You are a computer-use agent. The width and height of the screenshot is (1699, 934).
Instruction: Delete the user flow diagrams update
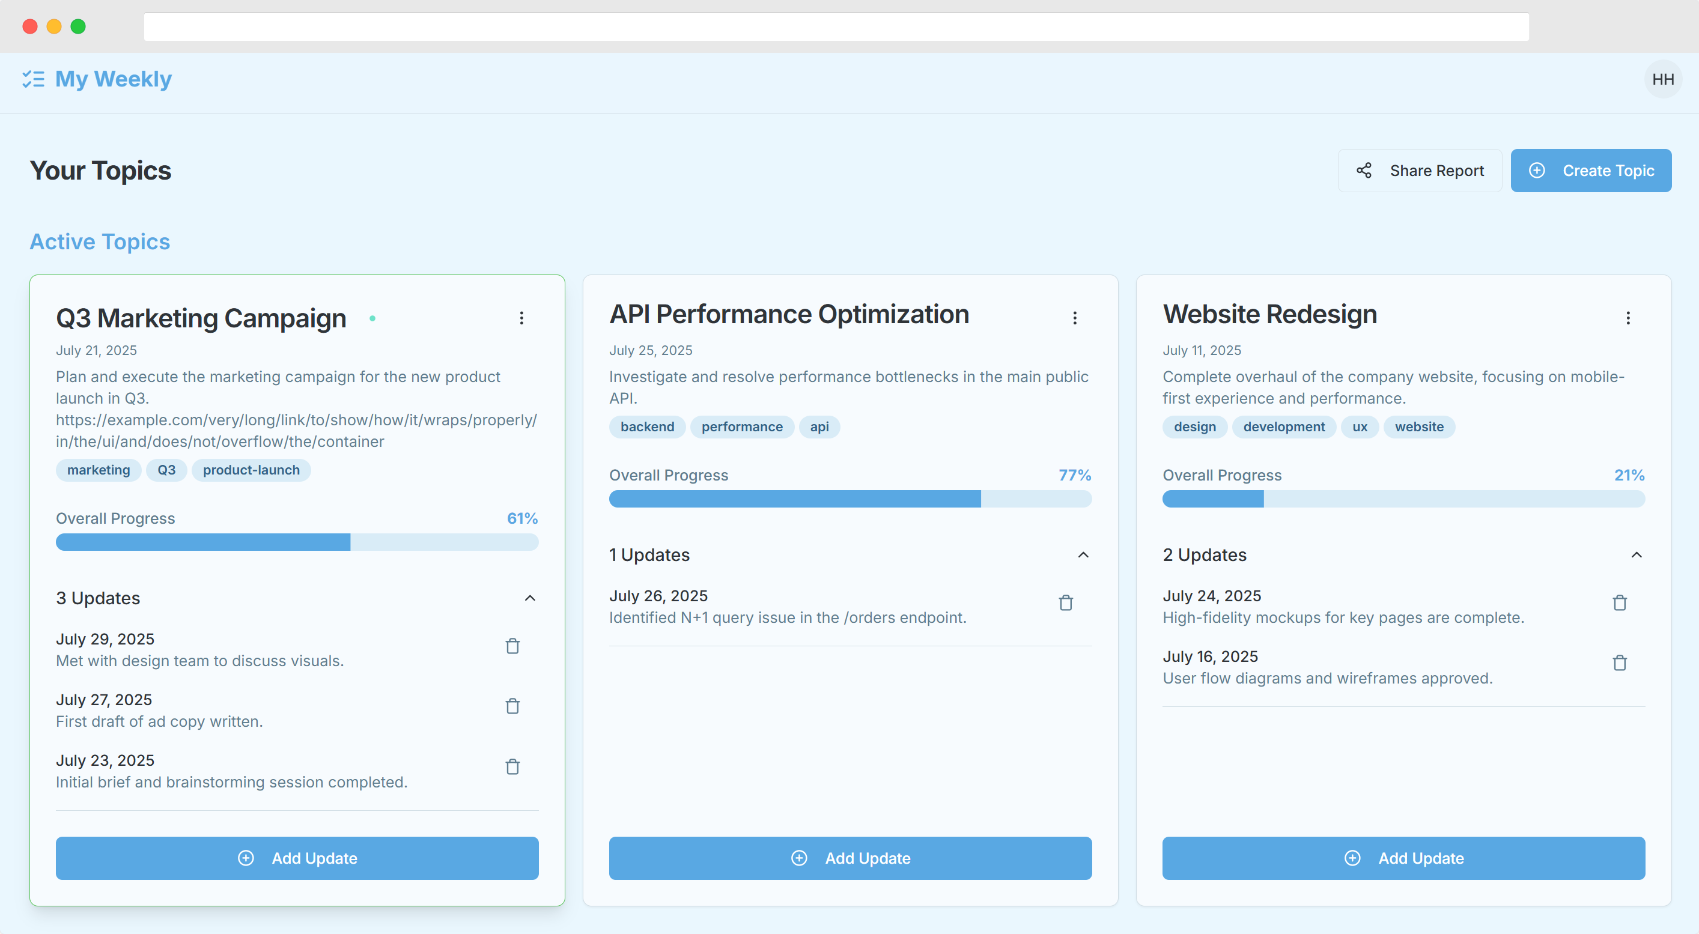coord(1620,663)
